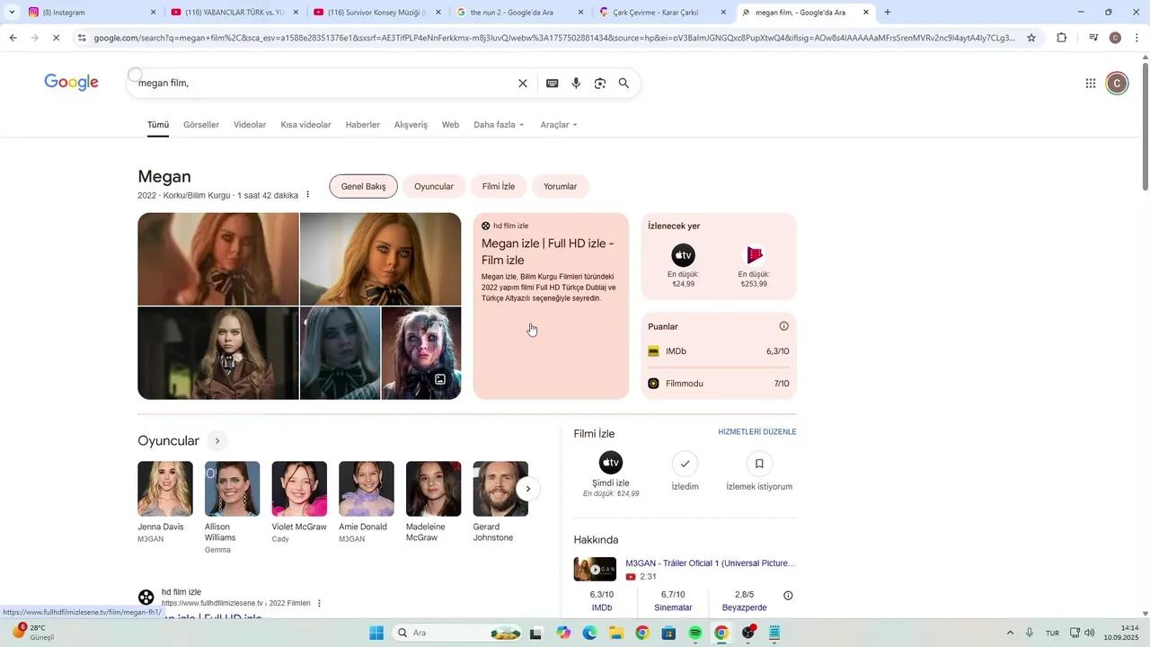
Task: Click the Apple TV icon in İzlenecek yer
Action: 684,255
